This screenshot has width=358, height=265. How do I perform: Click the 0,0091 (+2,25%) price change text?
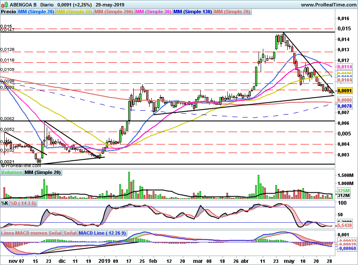[75, 5]
